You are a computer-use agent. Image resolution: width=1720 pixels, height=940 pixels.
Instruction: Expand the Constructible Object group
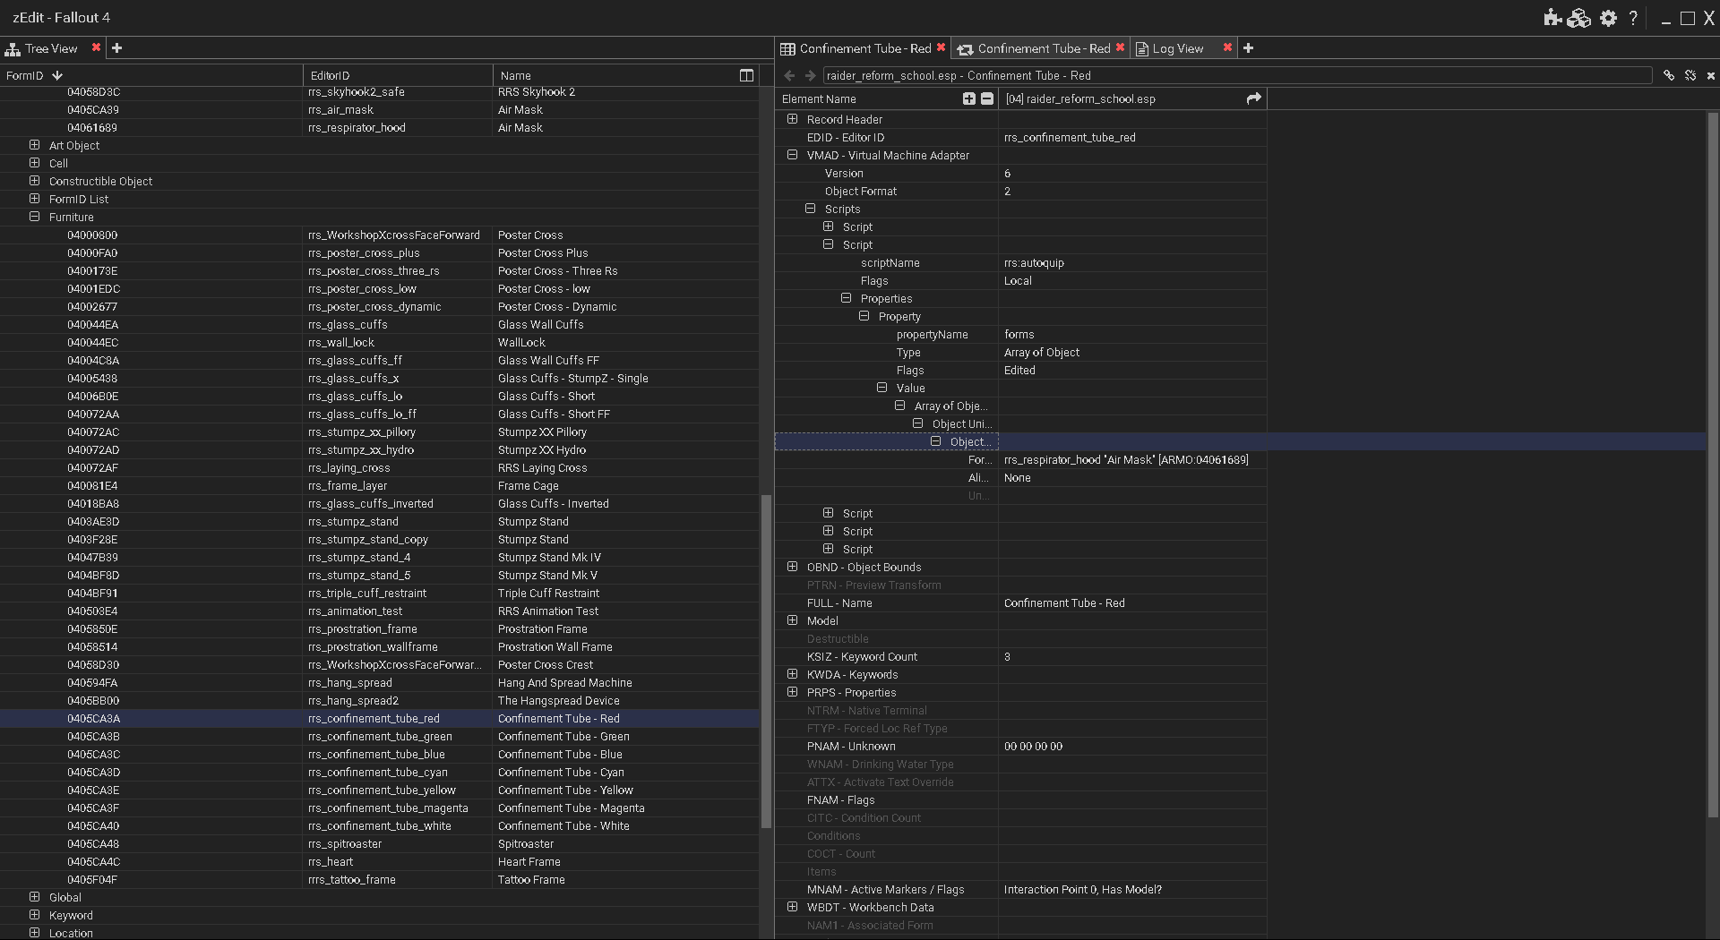(x=34, y=181)
